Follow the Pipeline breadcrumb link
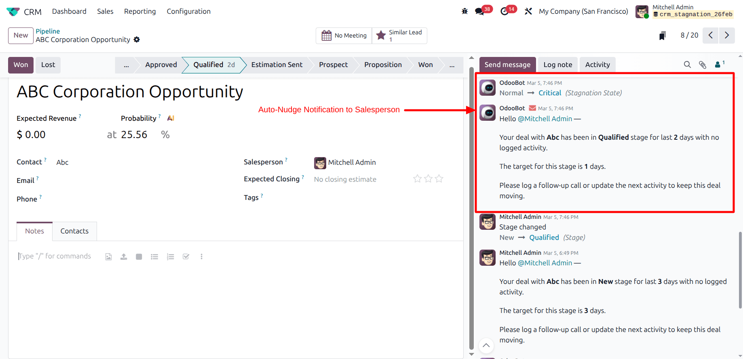743x359 pixels. pyautogui.click(x=48, y=31)
